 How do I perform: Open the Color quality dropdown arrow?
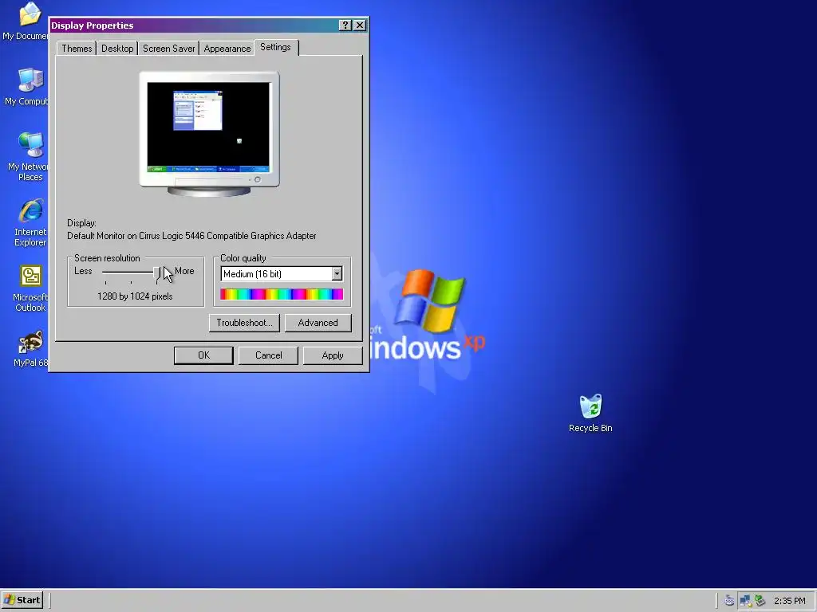tap(337, 274)
